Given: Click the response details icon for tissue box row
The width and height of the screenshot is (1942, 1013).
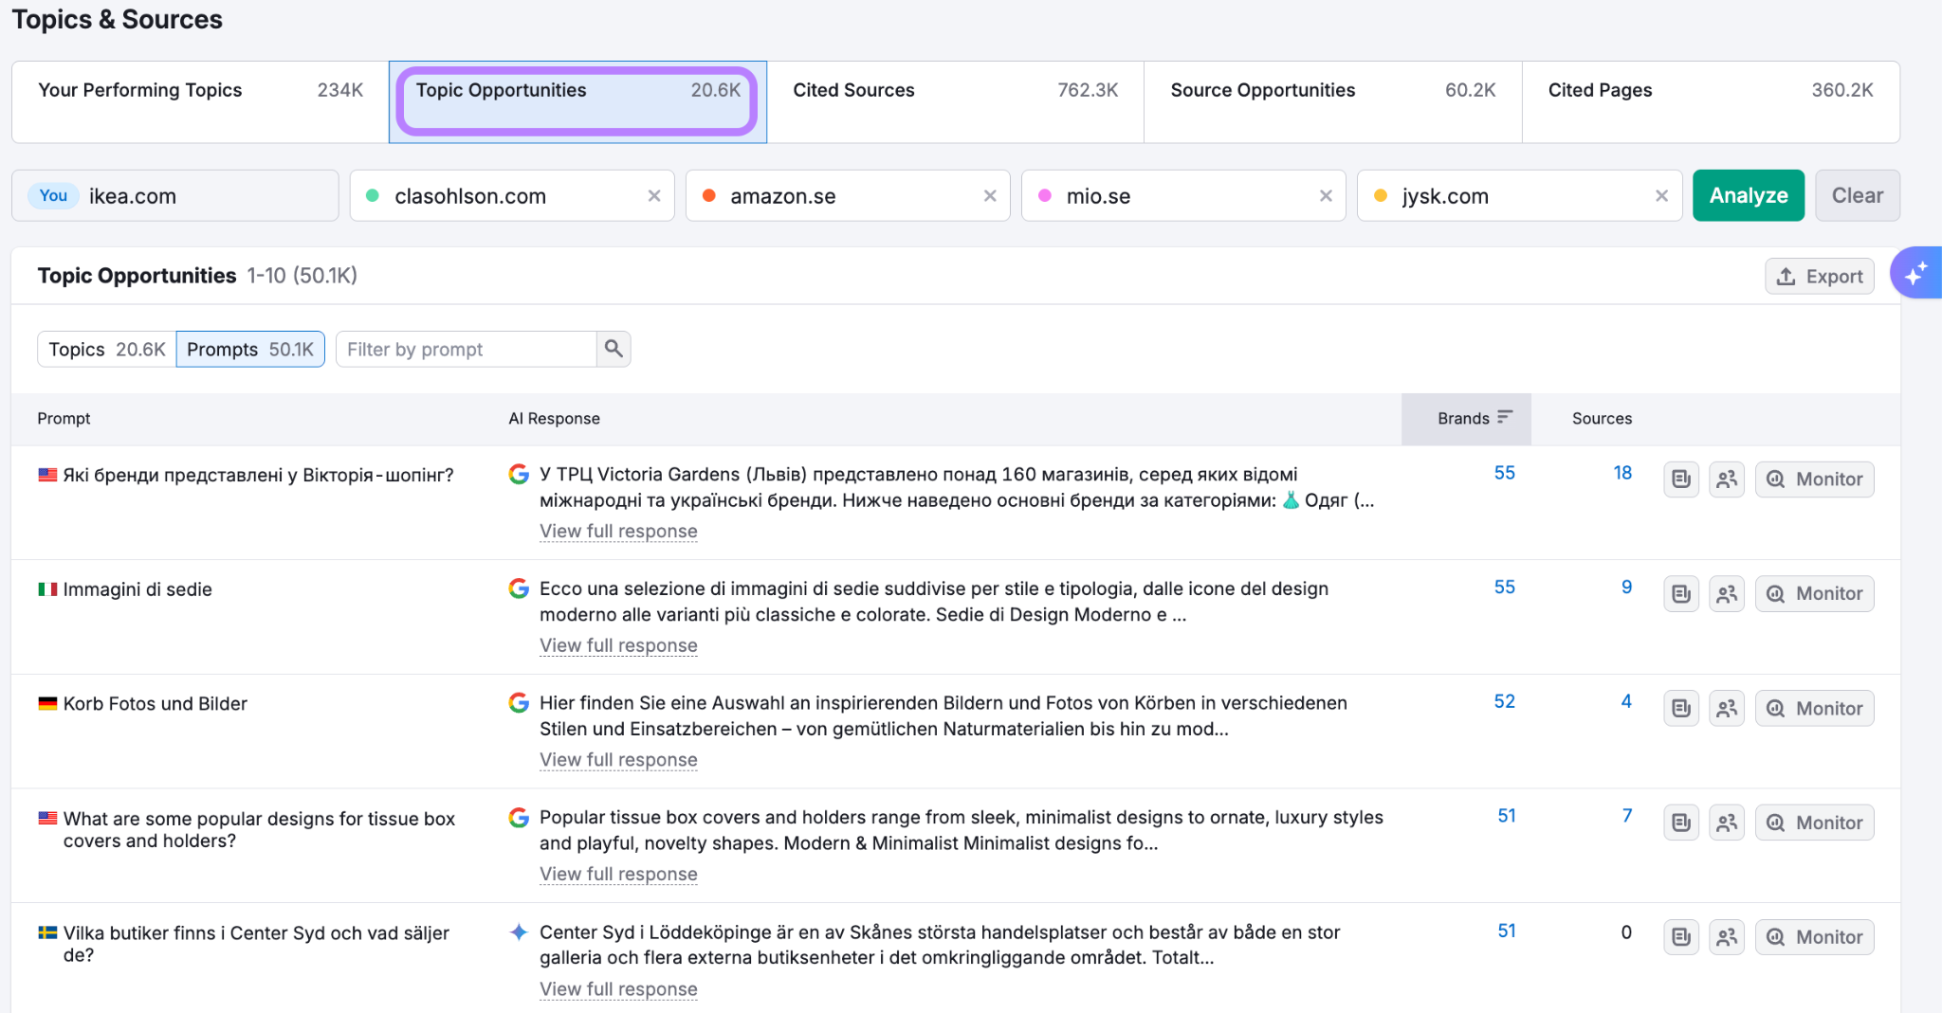Looking at the screenshot, I should point(1681,823).
